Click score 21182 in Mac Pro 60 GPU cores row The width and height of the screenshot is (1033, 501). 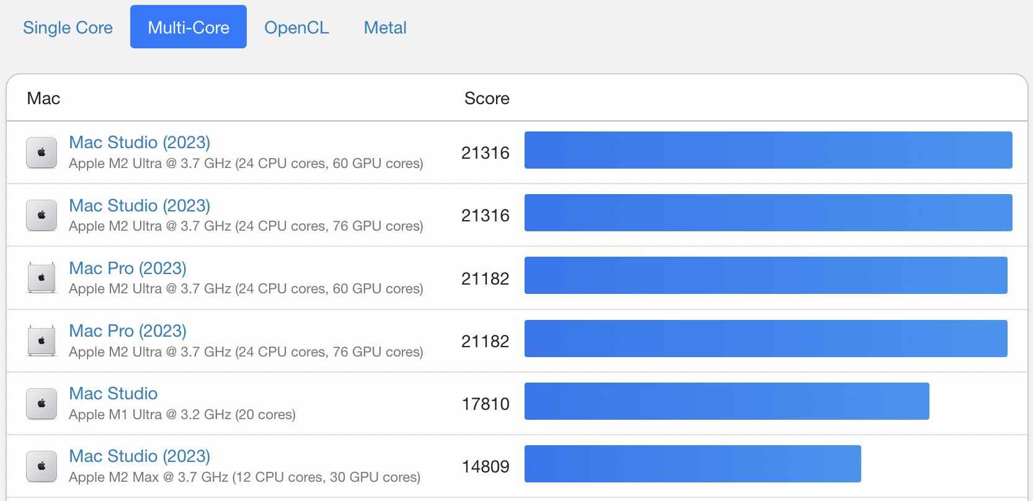click(485, 278)
